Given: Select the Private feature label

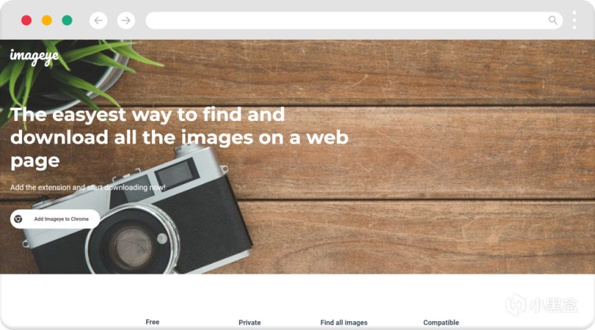Looking at the screenshot, I should (x=250, y=323).
